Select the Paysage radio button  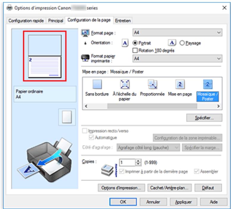[x=182, y=43]
